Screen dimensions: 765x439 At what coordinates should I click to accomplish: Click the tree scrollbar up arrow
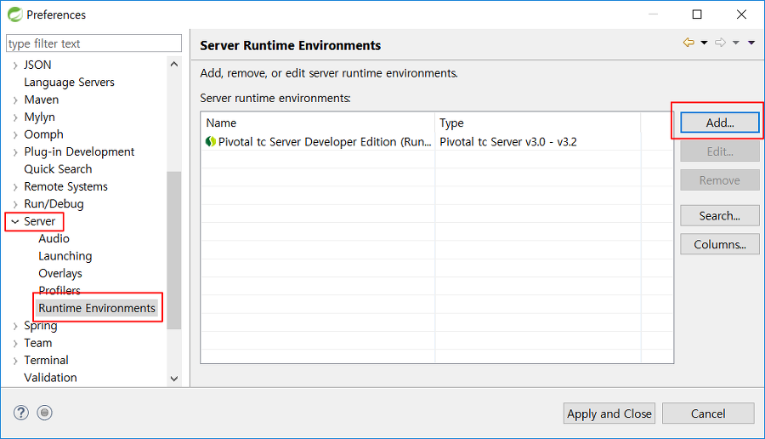174,64
